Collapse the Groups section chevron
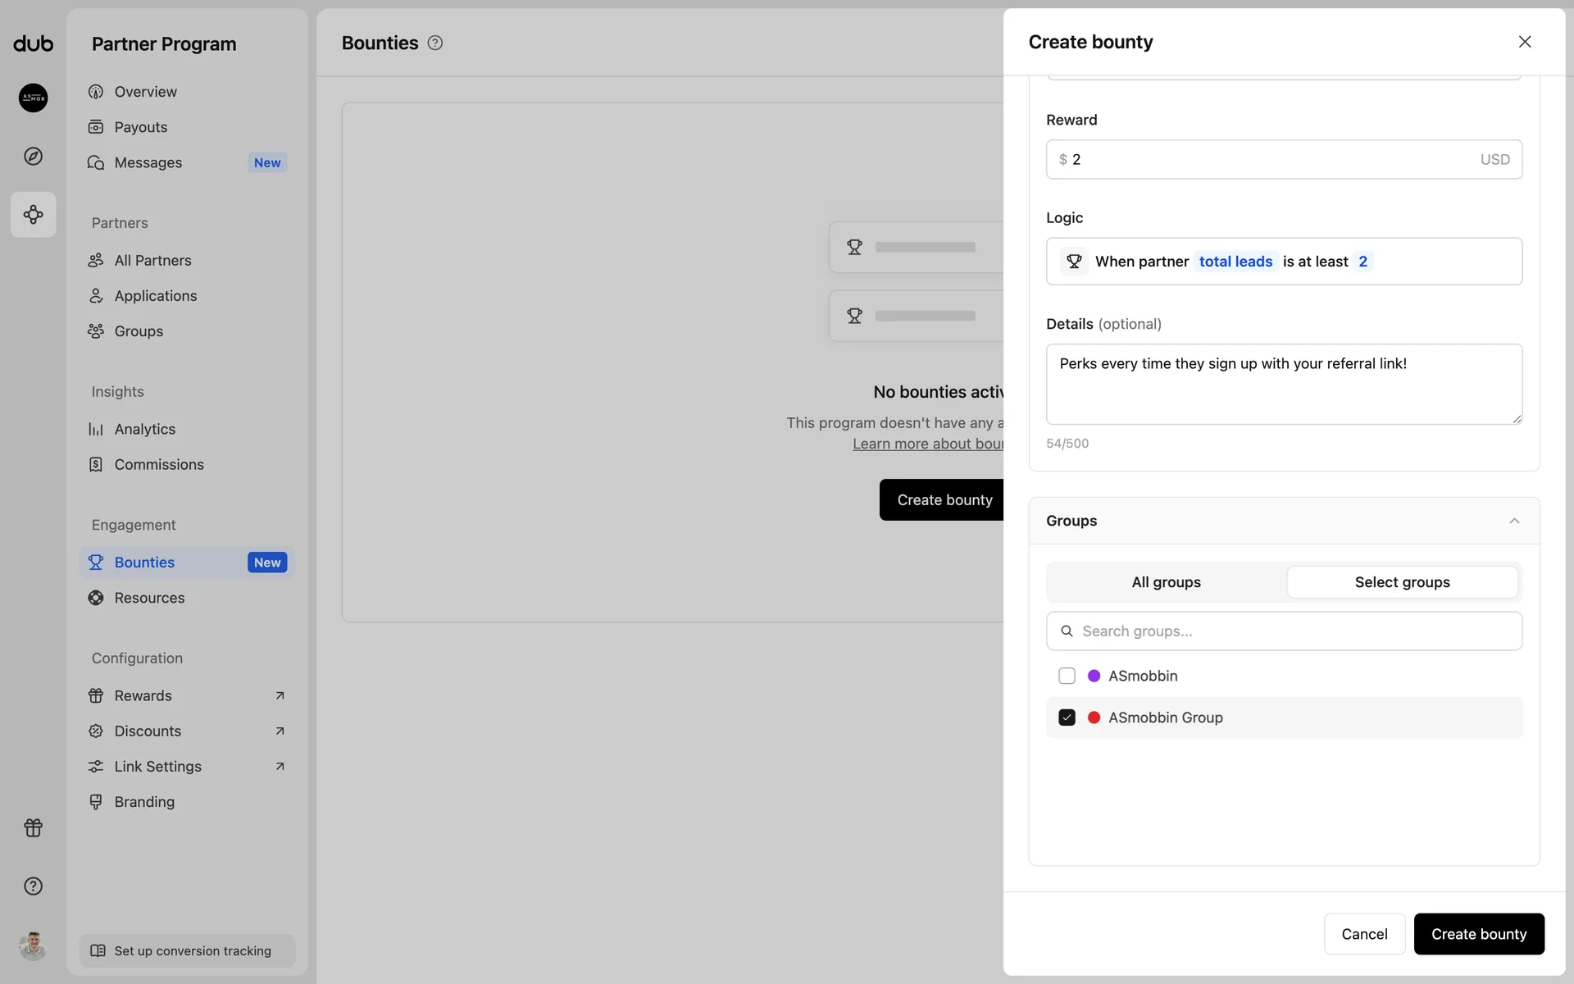 [1514, 521]
